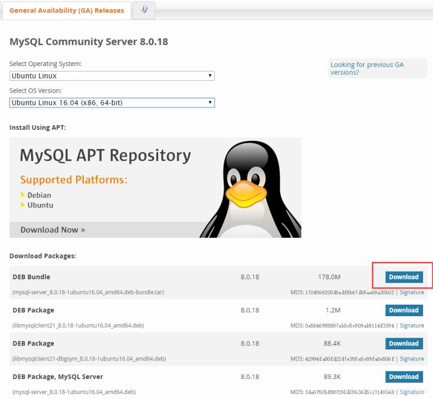Image resolution: width=433 pixels, height=399 pixels.
Task: Download the 88.4K libmysqlclient21-dbgsym package
Action: point(404,343)
